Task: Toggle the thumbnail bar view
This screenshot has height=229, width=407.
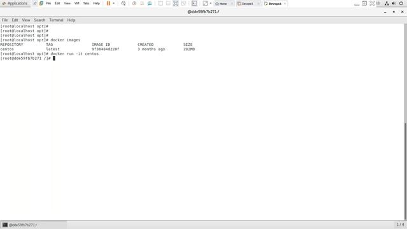Action: coord(168,3)
